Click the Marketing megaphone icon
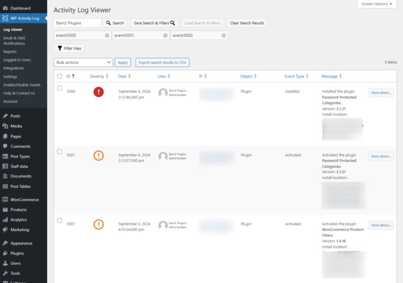 [x=6, y=230]
